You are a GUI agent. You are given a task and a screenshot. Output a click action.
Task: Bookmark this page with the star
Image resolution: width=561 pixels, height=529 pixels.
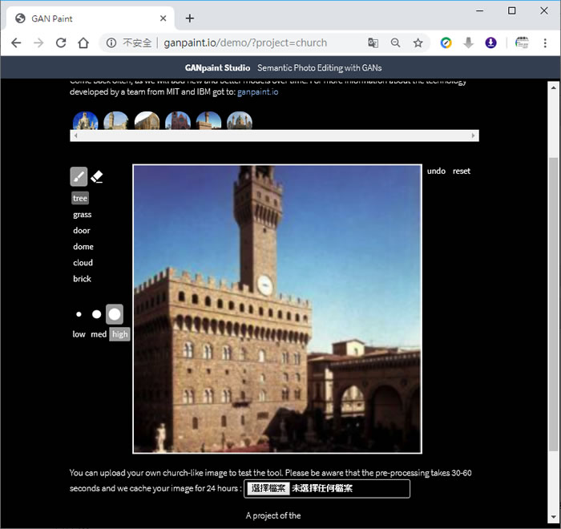[418, 43]
